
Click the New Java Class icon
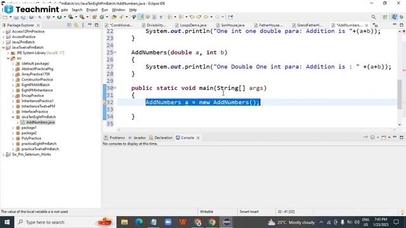(x=101, y=17)
